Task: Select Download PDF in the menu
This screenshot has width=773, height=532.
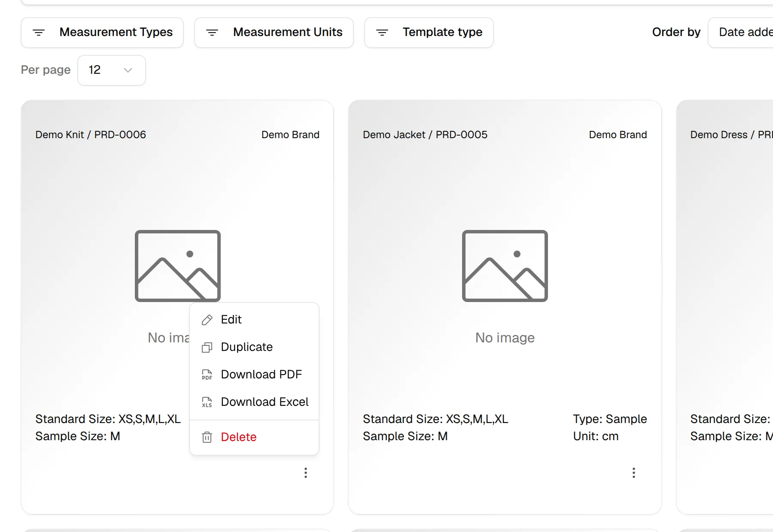Action: pyautogui.click(x=254, y=375)
